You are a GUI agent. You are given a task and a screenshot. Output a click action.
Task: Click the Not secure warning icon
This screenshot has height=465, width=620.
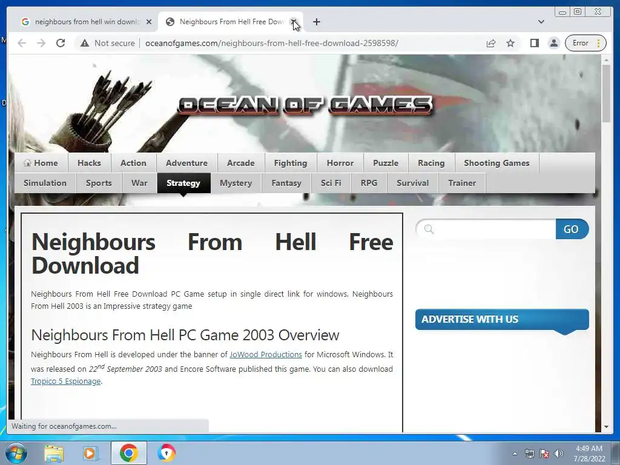pyautogui.click(x=85, y=43)
